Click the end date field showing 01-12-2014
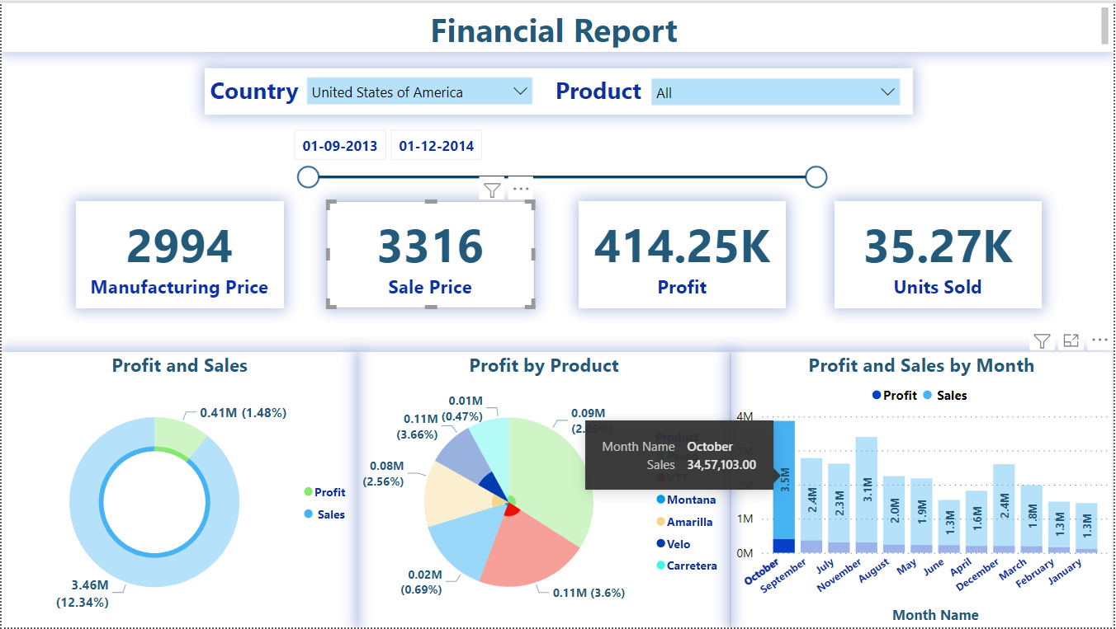 pos(436,144)
